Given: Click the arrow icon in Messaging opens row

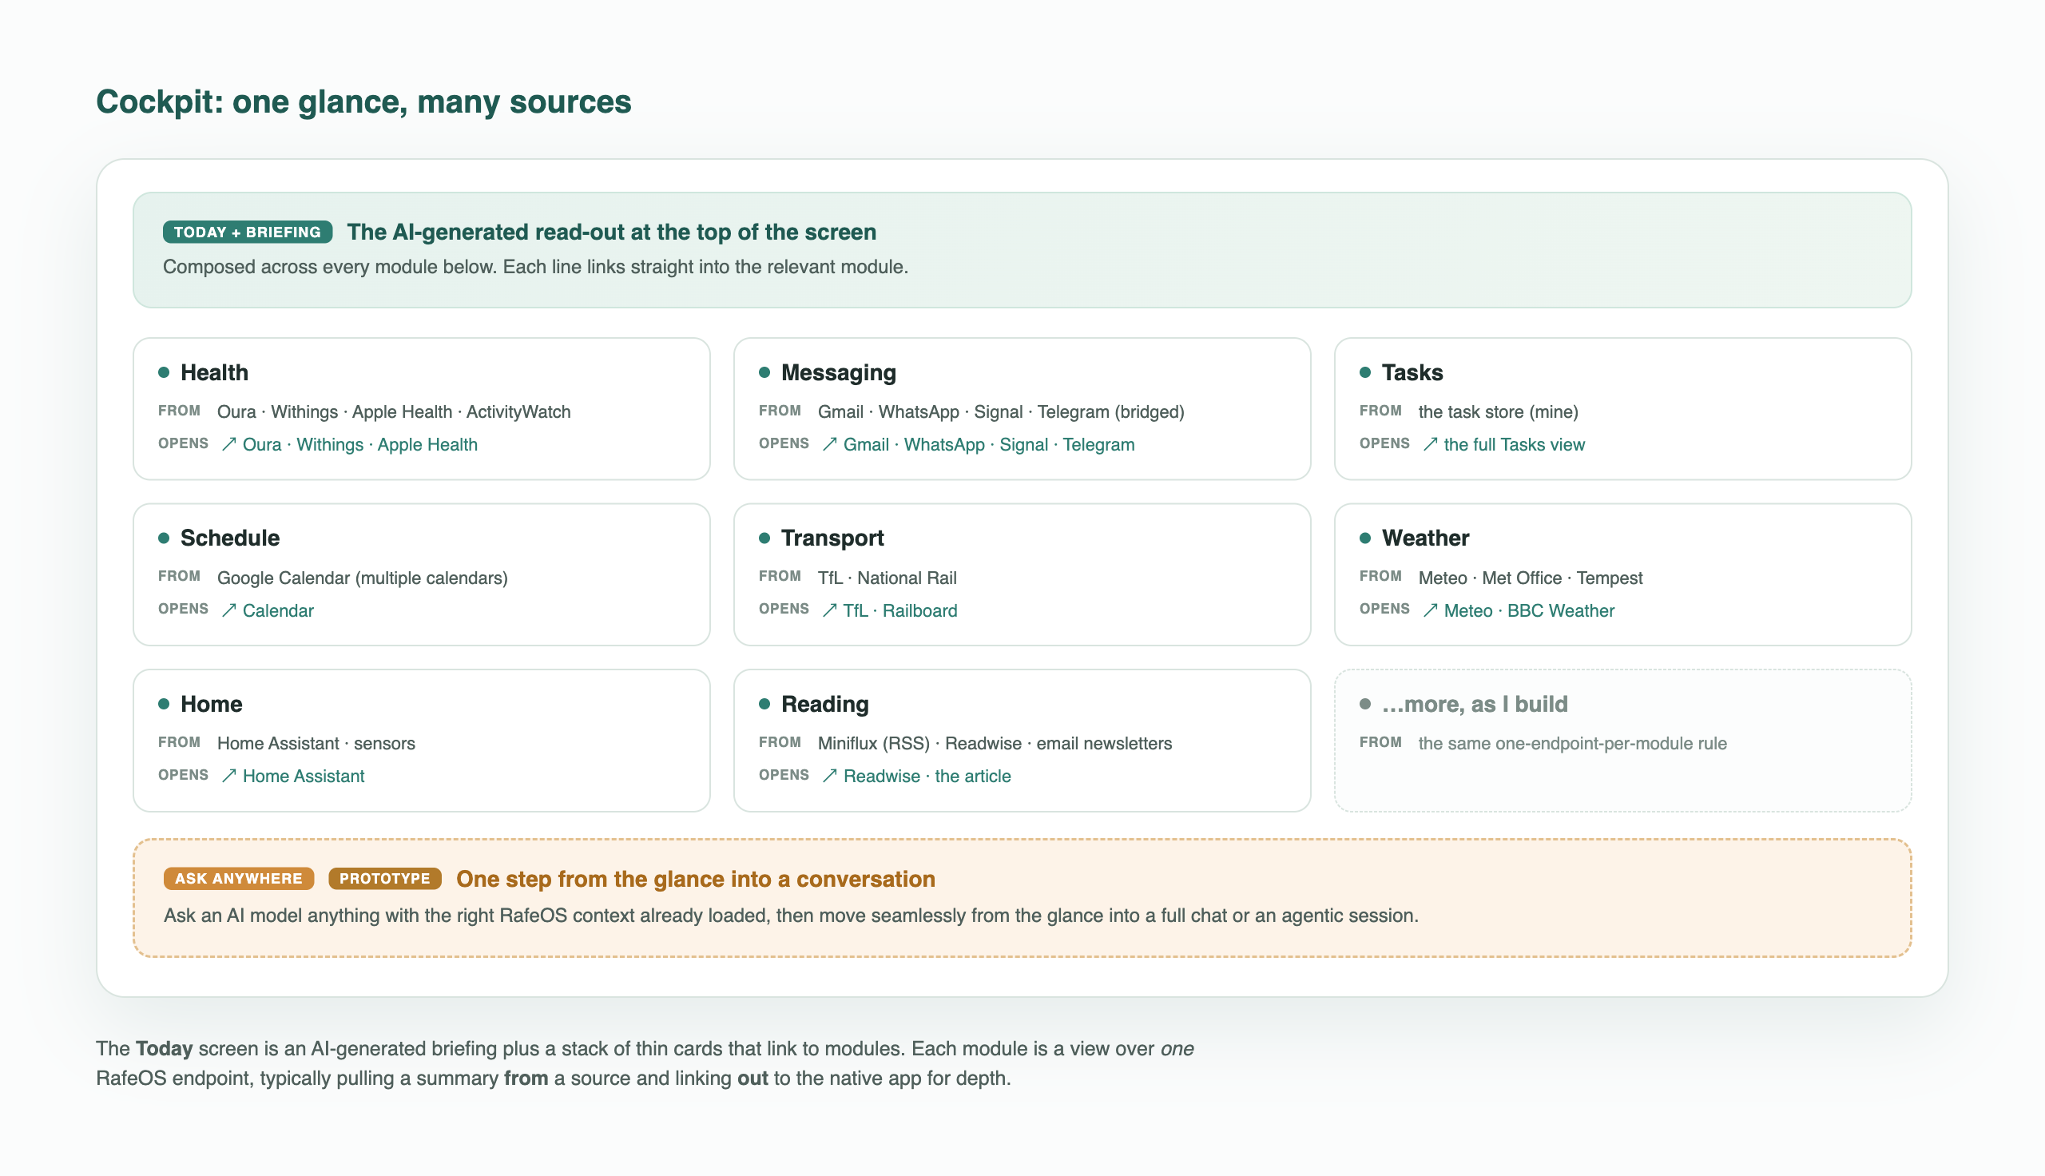Looking at the screenshot, I should pyautogui.click(x=829, y=444).
